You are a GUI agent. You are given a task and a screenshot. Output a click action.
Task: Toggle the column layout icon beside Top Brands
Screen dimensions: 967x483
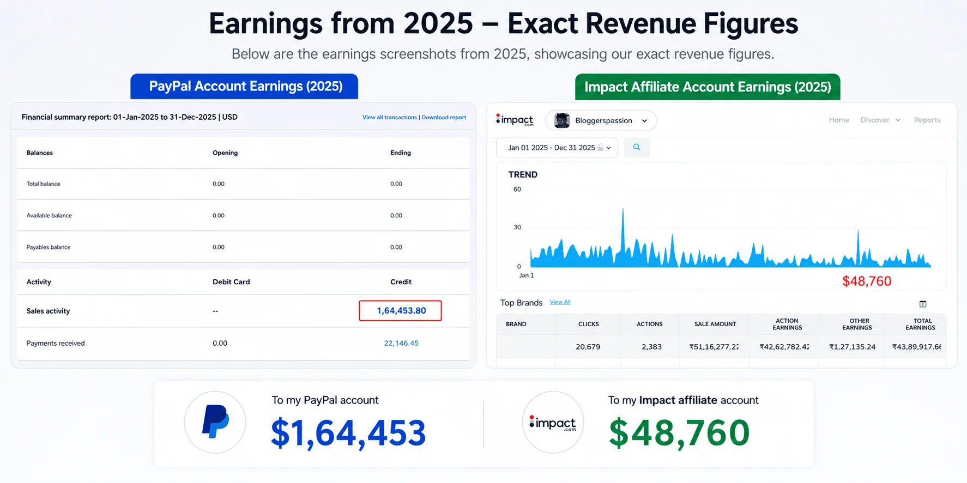(x=923, y=304)
